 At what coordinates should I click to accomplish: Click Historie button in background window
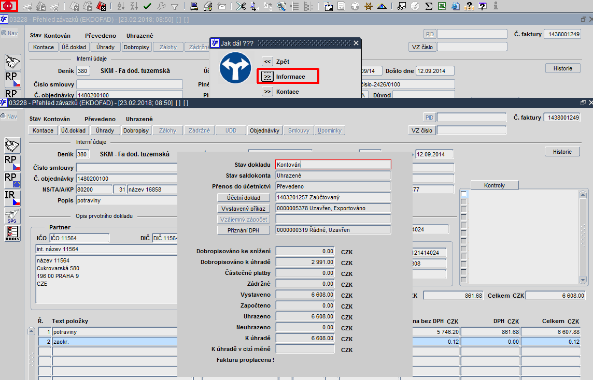click(563, 68)
